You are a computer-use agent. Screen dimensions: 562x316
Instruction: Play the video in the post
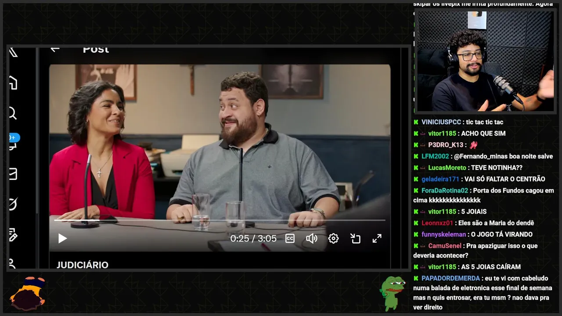pos(62,238)
